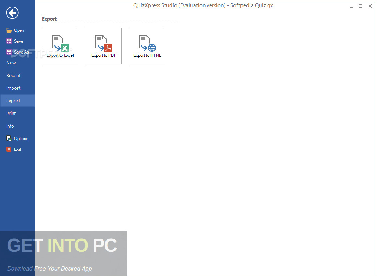Click the Export to Excel label

(60, 55)
